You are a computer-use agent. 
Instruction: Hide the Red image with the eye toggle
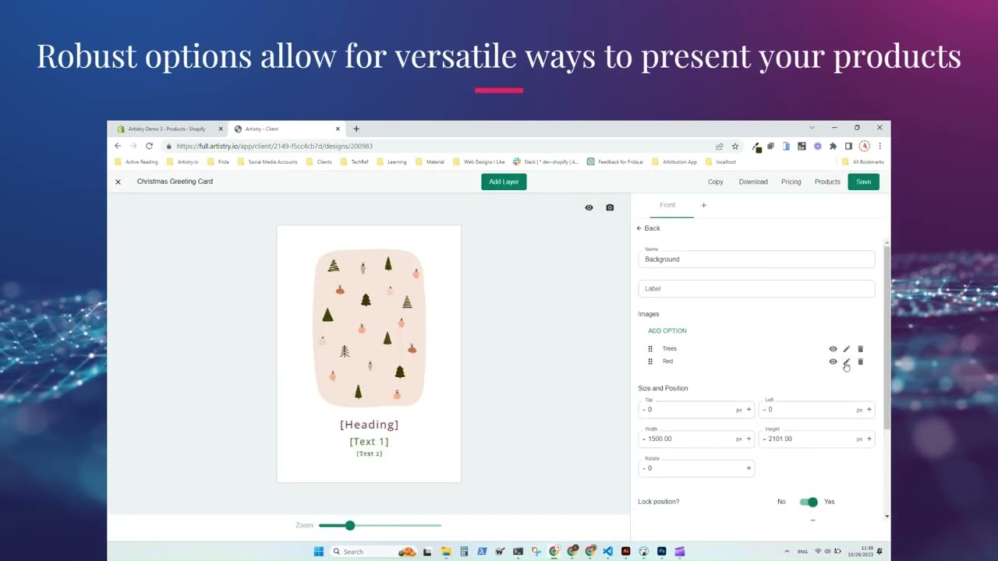tap(833, 361)
